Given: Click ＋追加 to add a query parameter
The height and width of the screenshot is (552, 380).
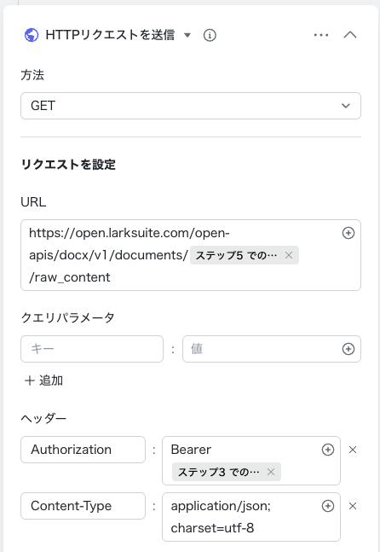Looking at the screenshot, I should click(43, 381).
